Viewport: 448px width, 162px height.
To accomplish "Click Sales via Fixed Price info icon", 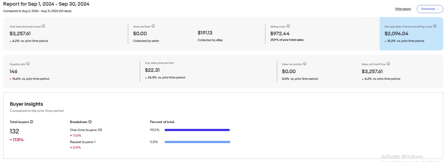I will [x=388, y=64].
